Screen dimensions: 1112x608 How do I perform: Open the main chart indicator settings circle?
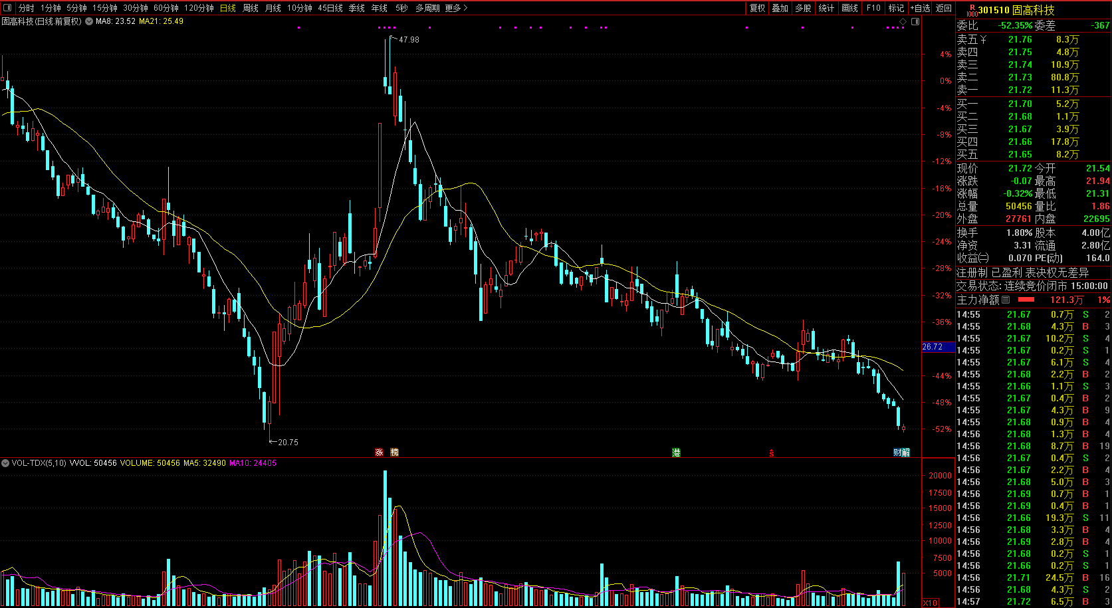[x=89, y=21]
